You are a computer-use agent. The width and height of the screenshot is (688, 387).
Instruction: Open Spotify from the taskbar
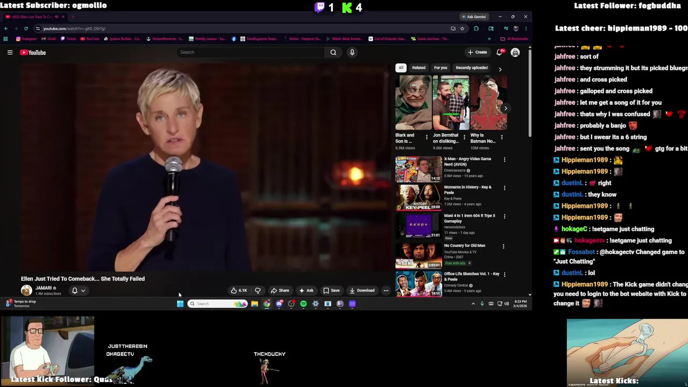point(303,304)
